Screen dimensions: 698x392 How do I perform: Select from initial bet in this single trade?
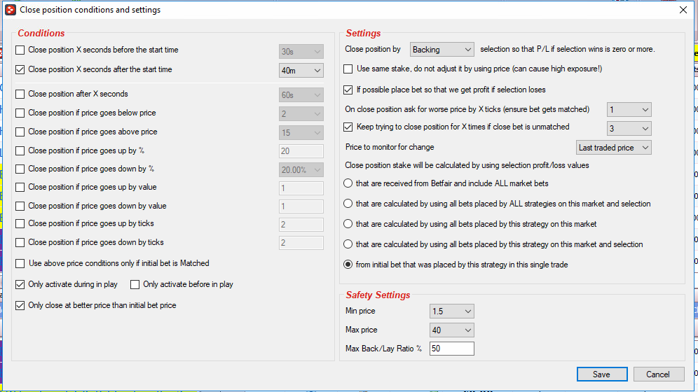coord(348,265)
